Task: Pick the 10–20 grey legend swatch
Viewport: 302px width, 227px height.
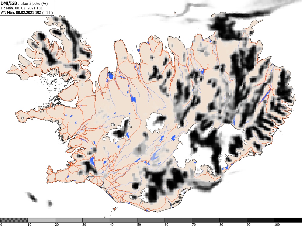Action: (41, 220)
